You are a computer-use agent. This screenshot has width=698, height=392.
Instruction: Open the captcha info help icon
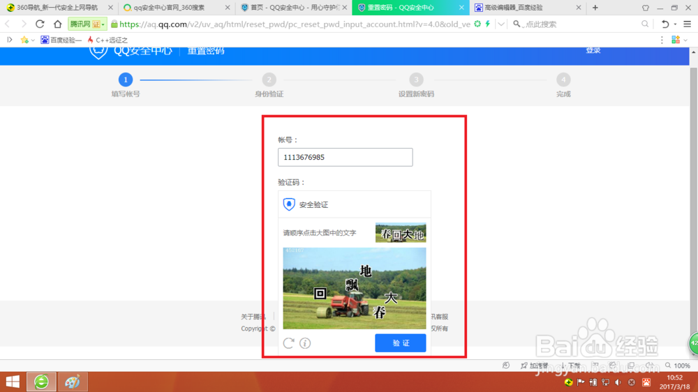[305, 343]
